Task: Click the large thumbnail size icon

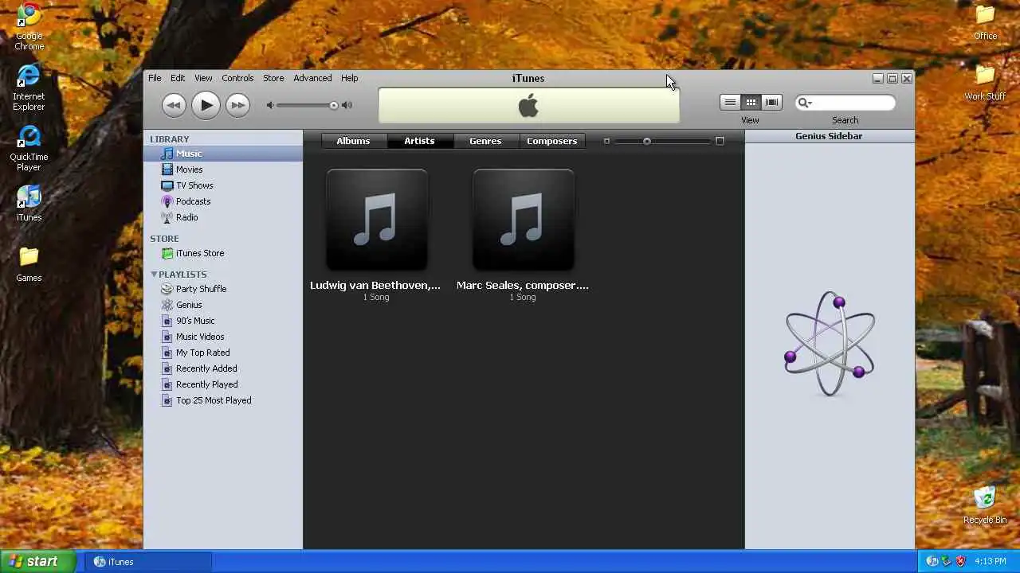Action: click(x=720, y=141)
